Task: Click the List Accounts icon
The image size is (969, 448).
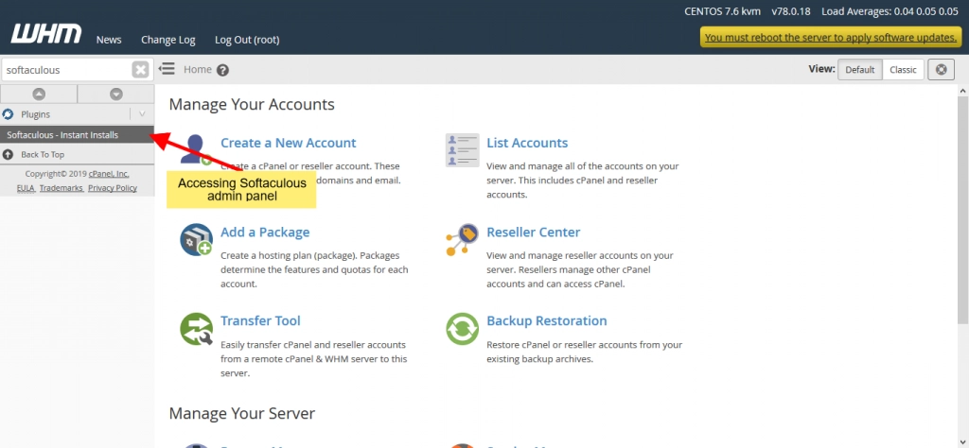Action: (x=462, y=150)
